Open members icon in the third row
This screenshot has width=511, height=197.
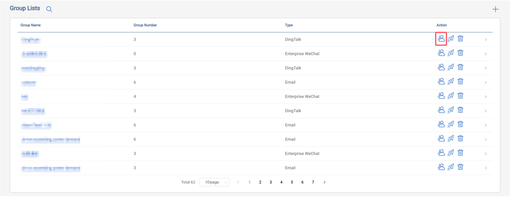click(x=441, y=67)
